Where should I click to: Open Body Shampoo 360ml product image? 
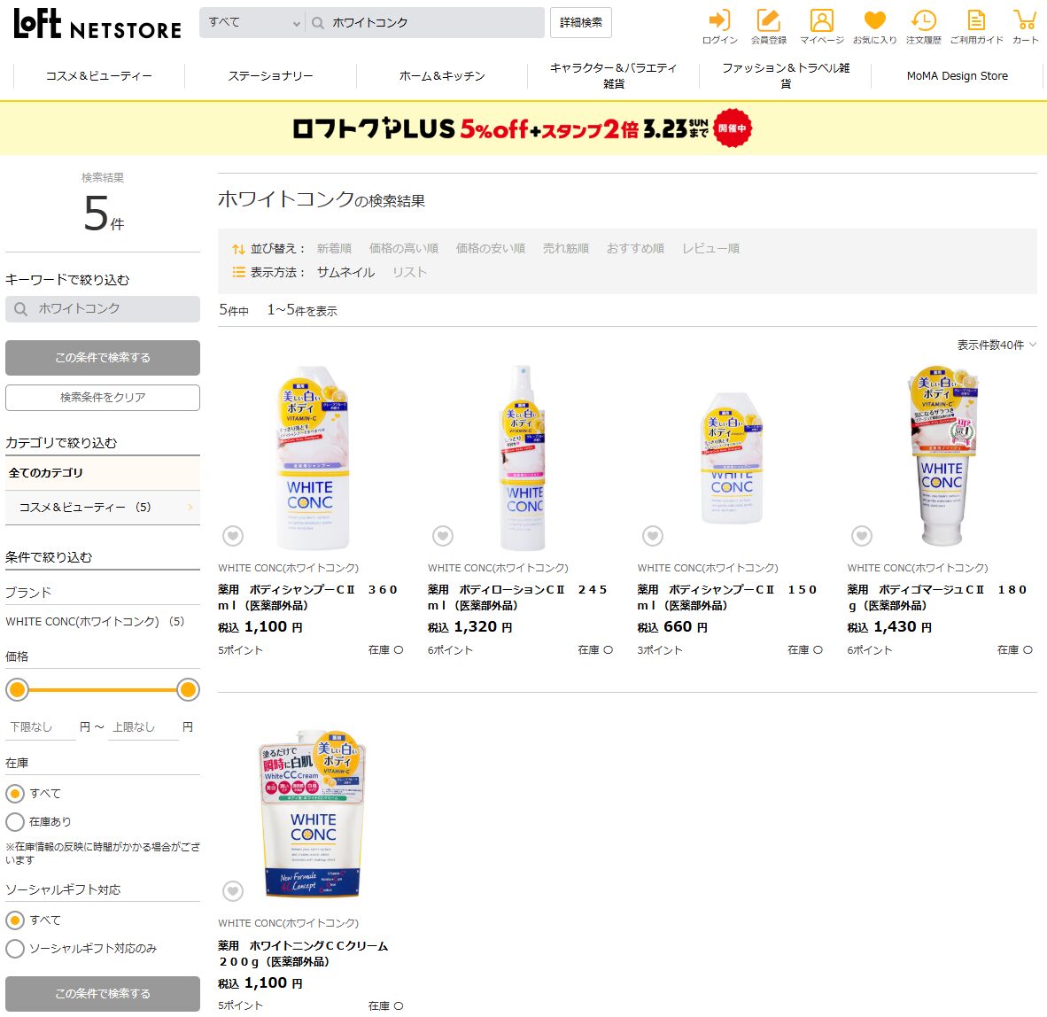tap(313, 457)
